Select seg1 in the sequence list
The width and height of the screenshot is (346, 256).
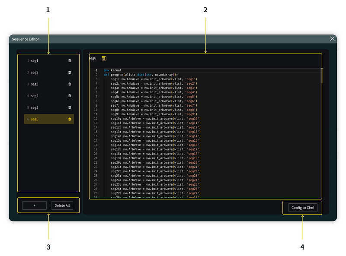click(x=35, y=61)
